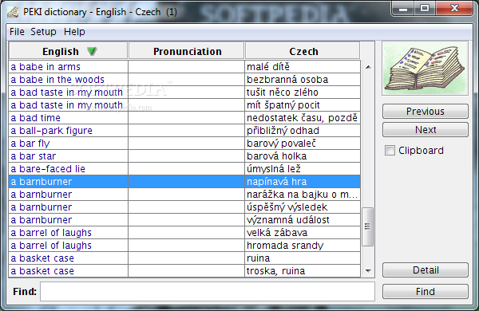Image resolution: width=479 pixels, height=311 pixels.
Task: Click Czech cell 'přibližný odhad'
Action: coord(303,131)
